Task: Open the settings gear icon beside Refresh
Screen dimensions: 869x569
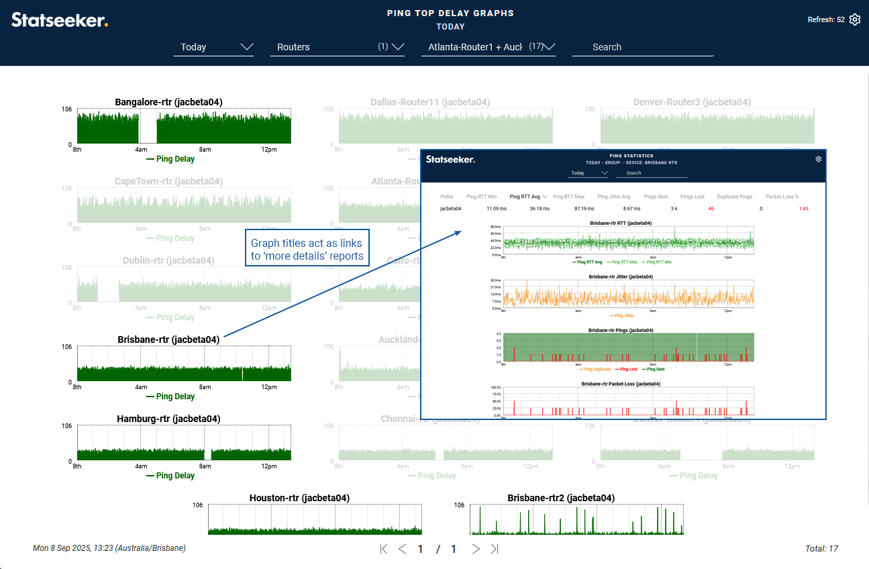Action: point(854,19)
